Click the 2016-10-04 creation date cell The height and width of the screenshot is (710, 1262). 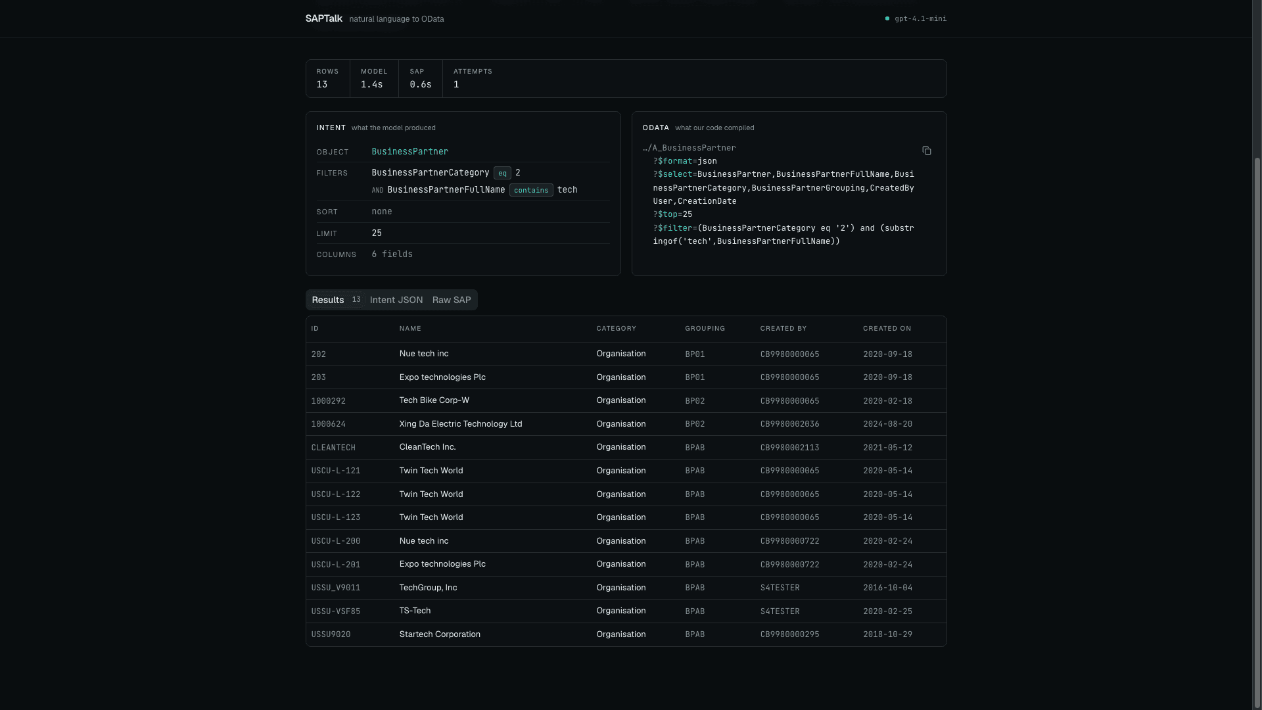coord(887,588)
